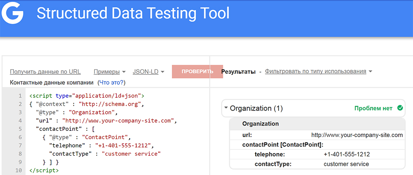Select the url row in Organization results
413x175 pixels.
point(316,135)
